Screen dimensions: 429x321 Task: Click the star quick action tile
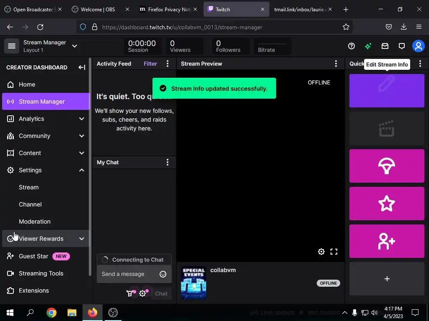tap(387, 204)
